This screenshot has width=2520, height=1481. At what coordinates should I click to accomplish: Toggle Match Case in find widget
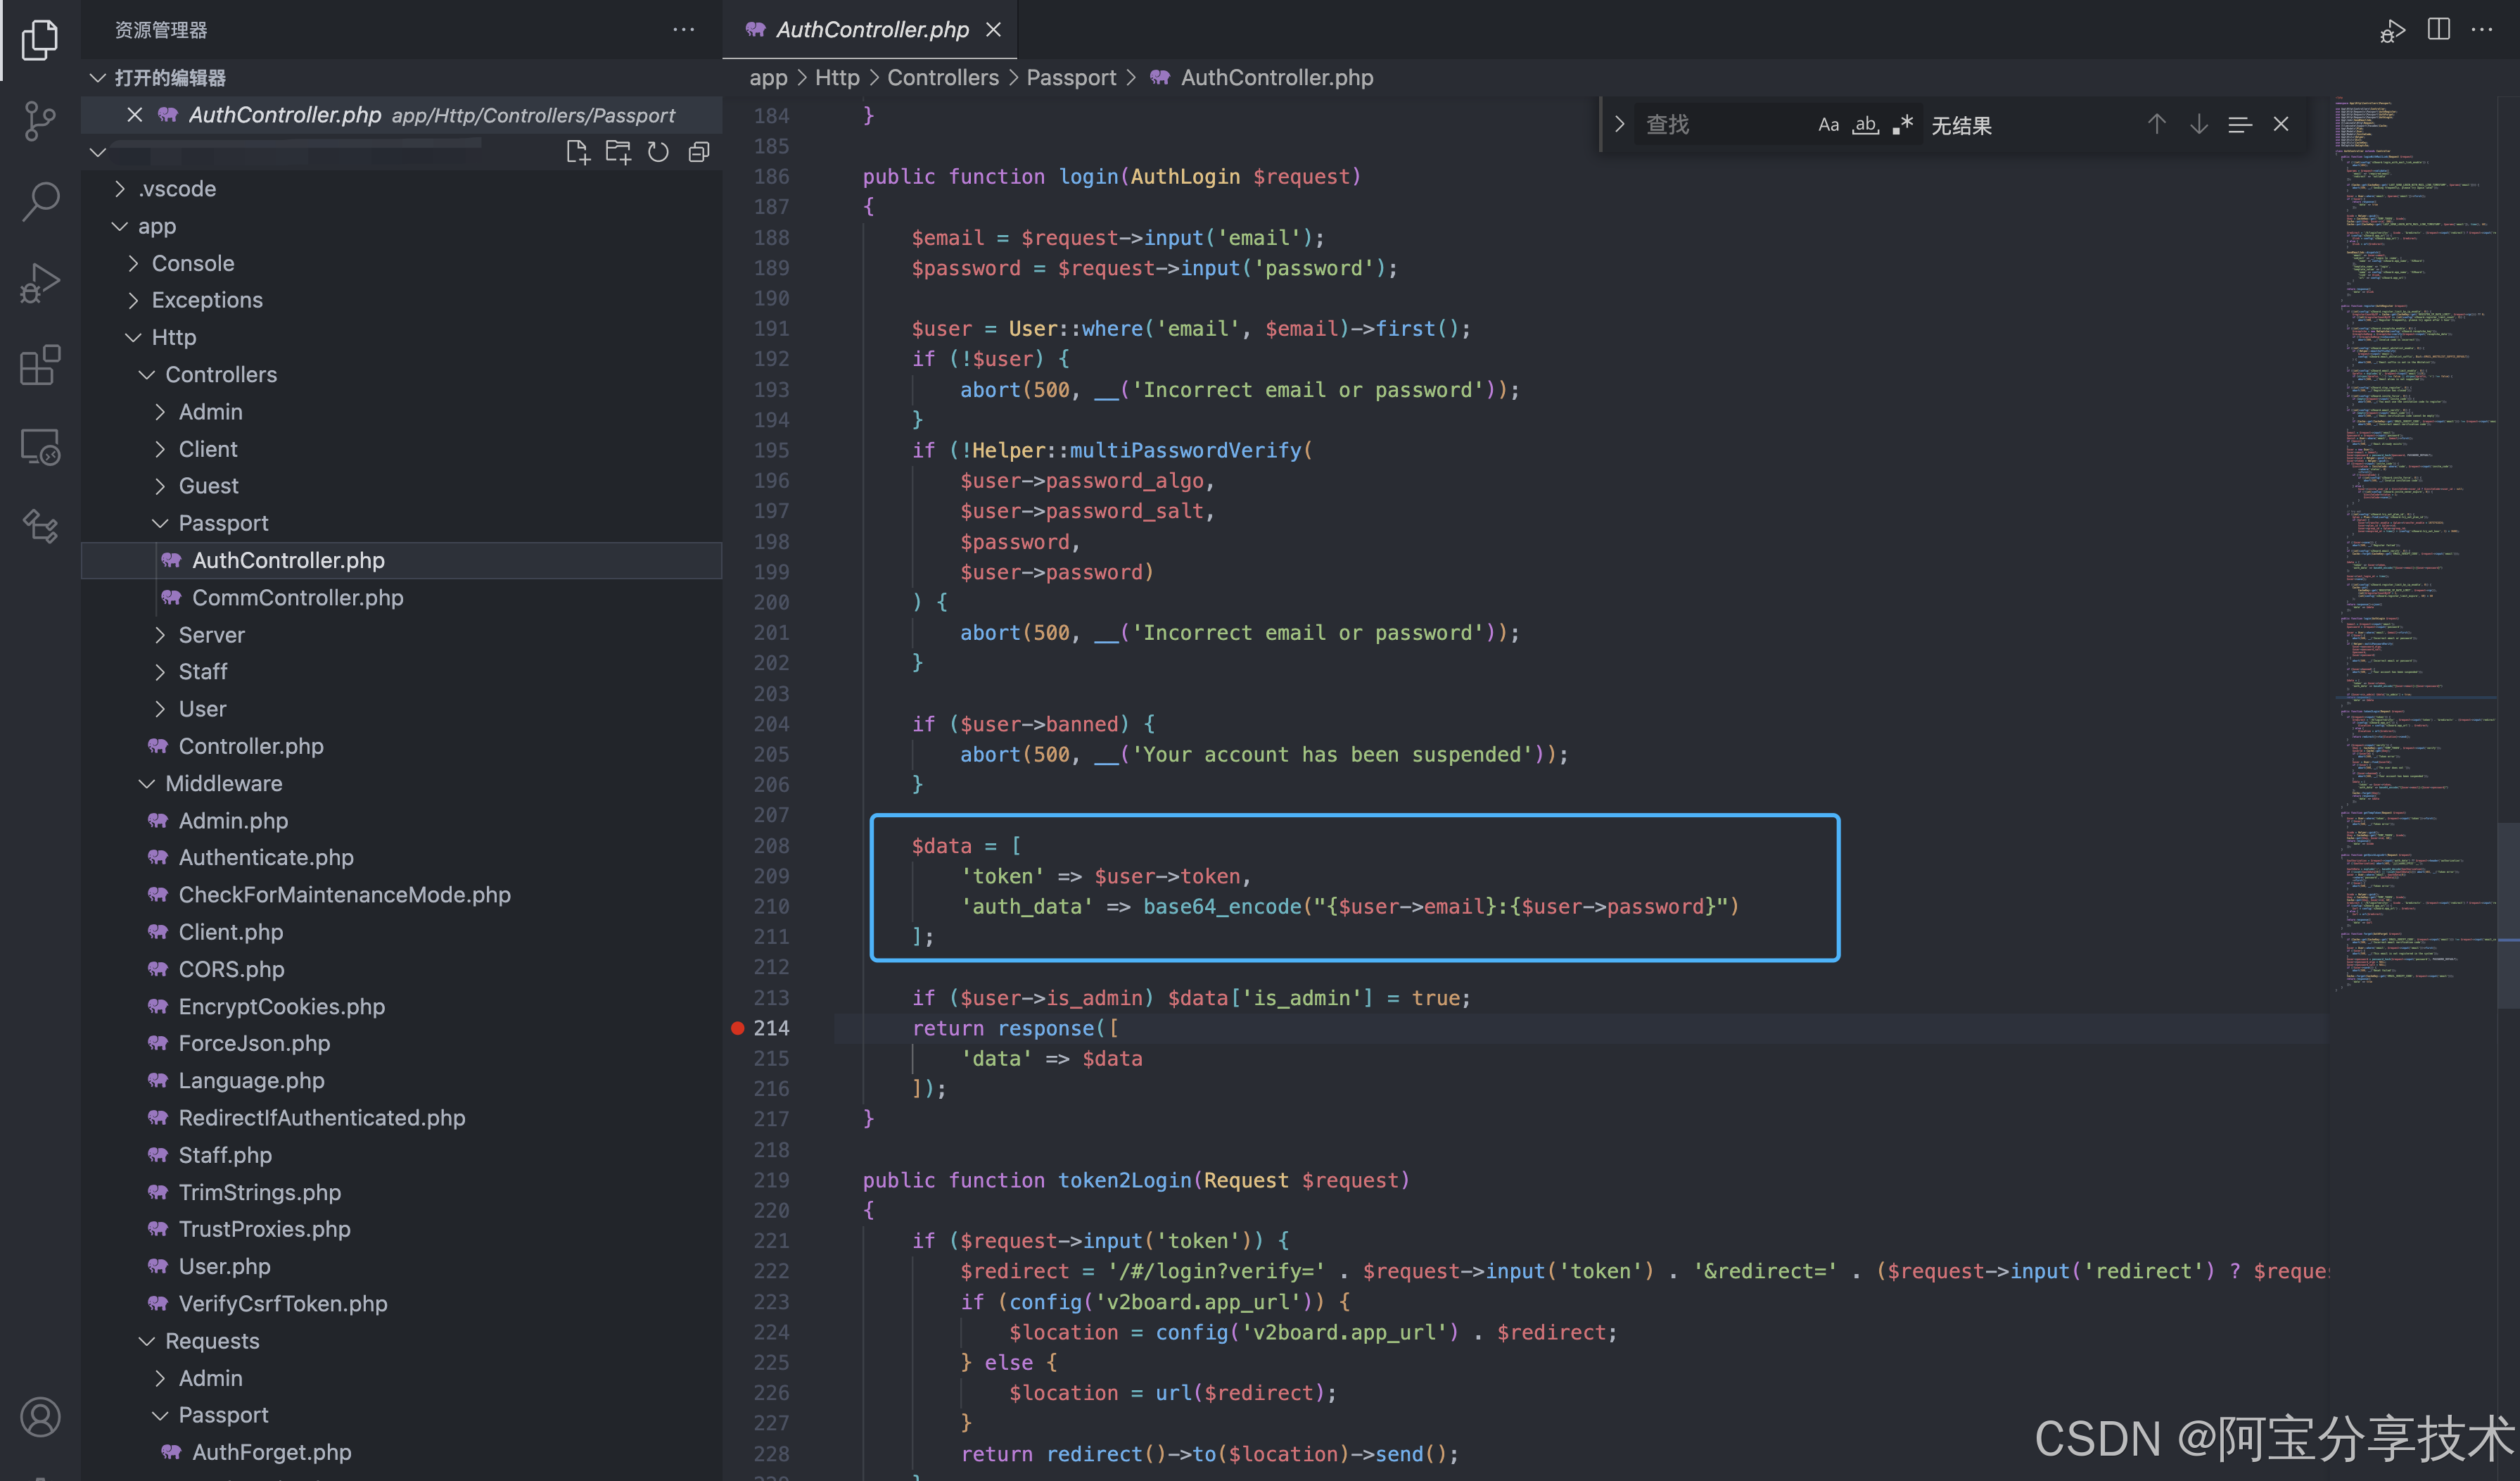(x=1828, y=125)
